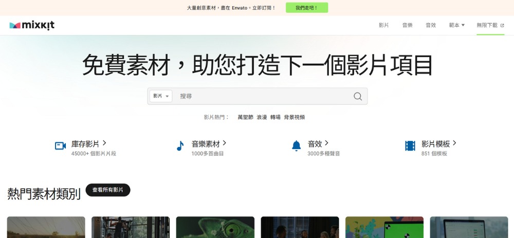This screenshot has width=514, height=238.
Task: Click the Mixkit logo
Action: click(x=32, y=25)
